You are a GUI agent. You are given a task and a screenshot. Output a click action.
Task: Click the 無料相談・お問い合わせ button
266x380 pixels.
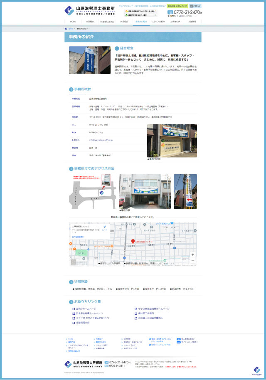177,6
